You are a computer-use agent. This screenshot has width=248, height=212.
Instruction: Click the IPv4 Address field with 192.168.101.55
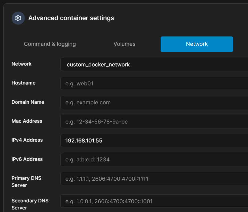pos(154,140)
